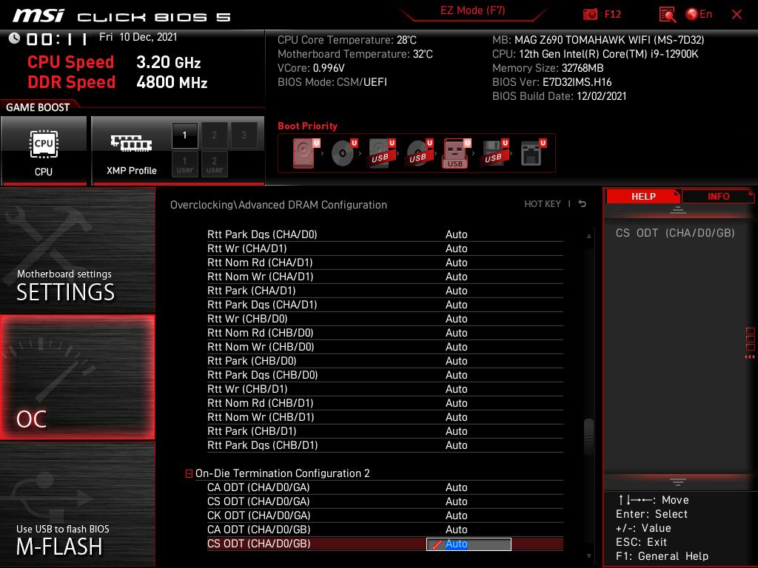Select the Rtt Wr (CHB/D0) row
This screenshot has height=568, width=758.
[x=385, y=319]
